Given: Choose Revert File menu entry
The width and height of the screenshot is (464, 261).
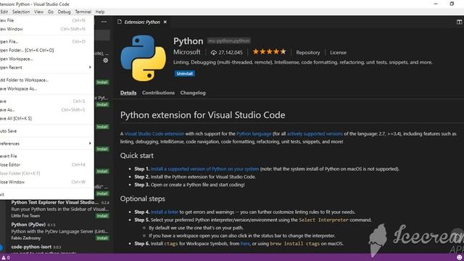Looking at the screenshot, I should [x=46, y=157].
